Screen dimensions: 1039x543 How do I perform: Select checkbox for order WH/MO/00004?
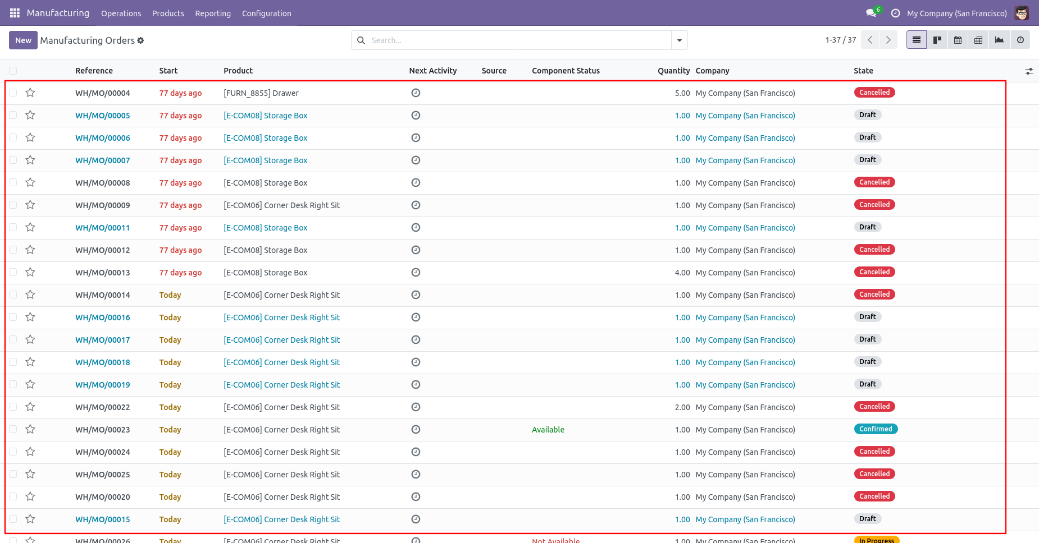click(13, 93)
